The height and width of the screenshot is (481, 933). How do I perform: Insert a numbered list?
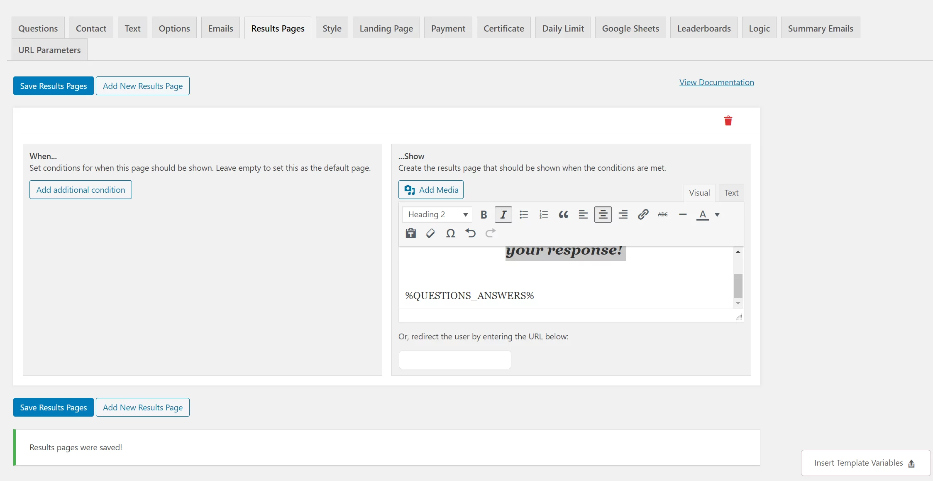tap(544, 215)
